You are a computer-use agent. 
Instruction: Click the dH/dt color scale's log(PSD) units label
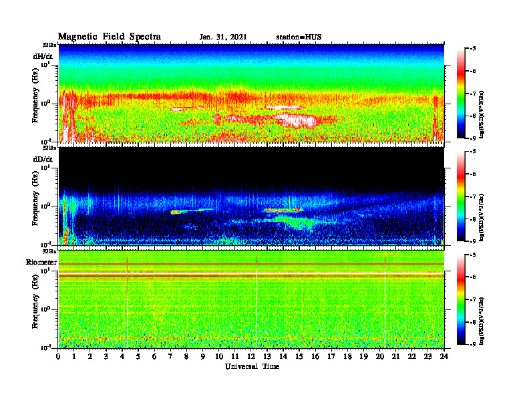pyautogui.click(x=482, y=114)
